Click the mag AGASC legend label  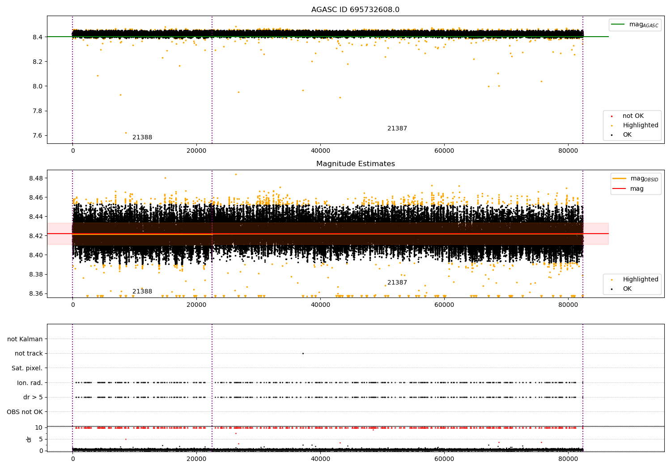pos(644,25)
